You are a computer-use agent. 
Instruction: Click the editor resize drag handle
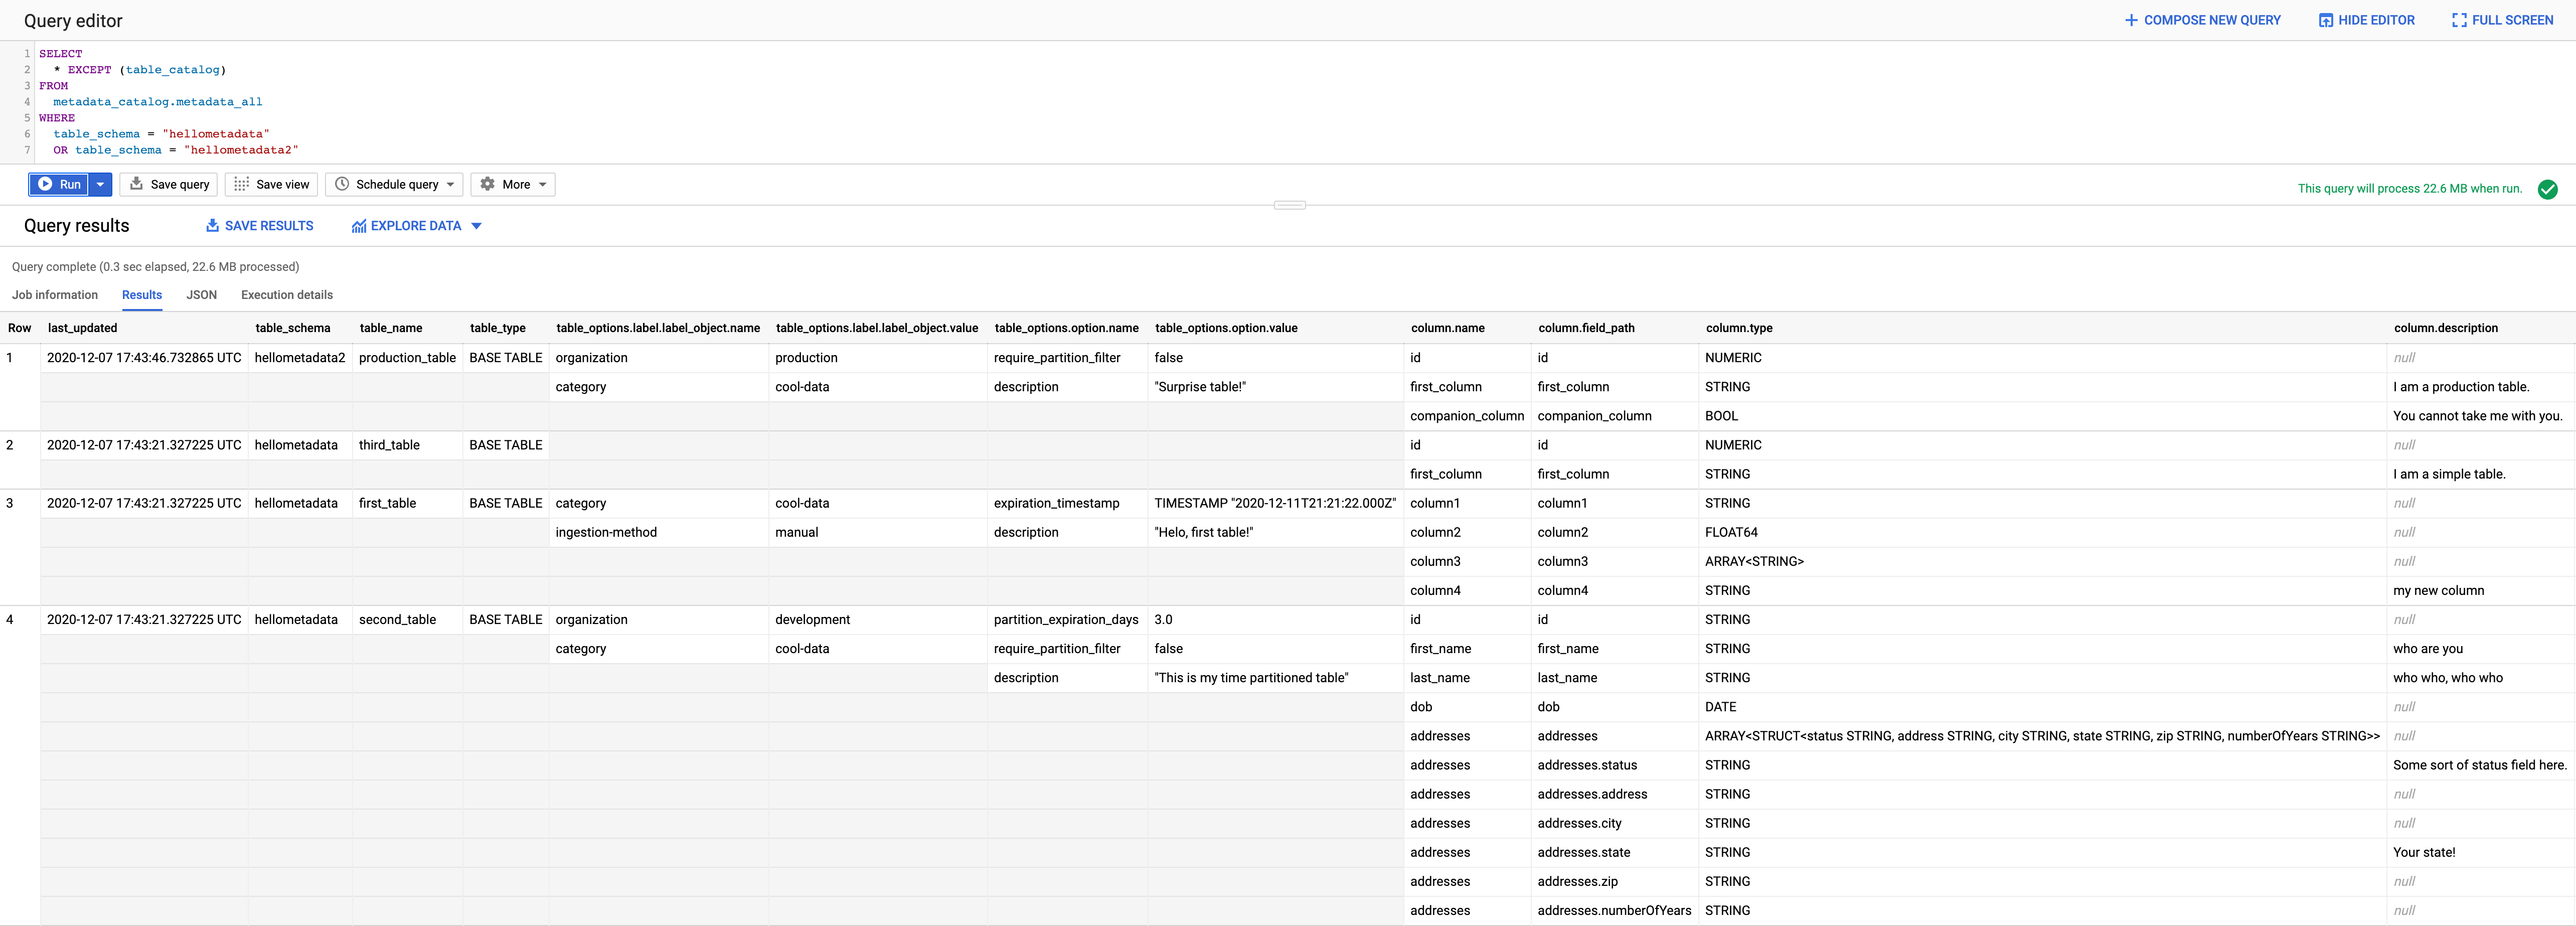tap(1289, 205)
